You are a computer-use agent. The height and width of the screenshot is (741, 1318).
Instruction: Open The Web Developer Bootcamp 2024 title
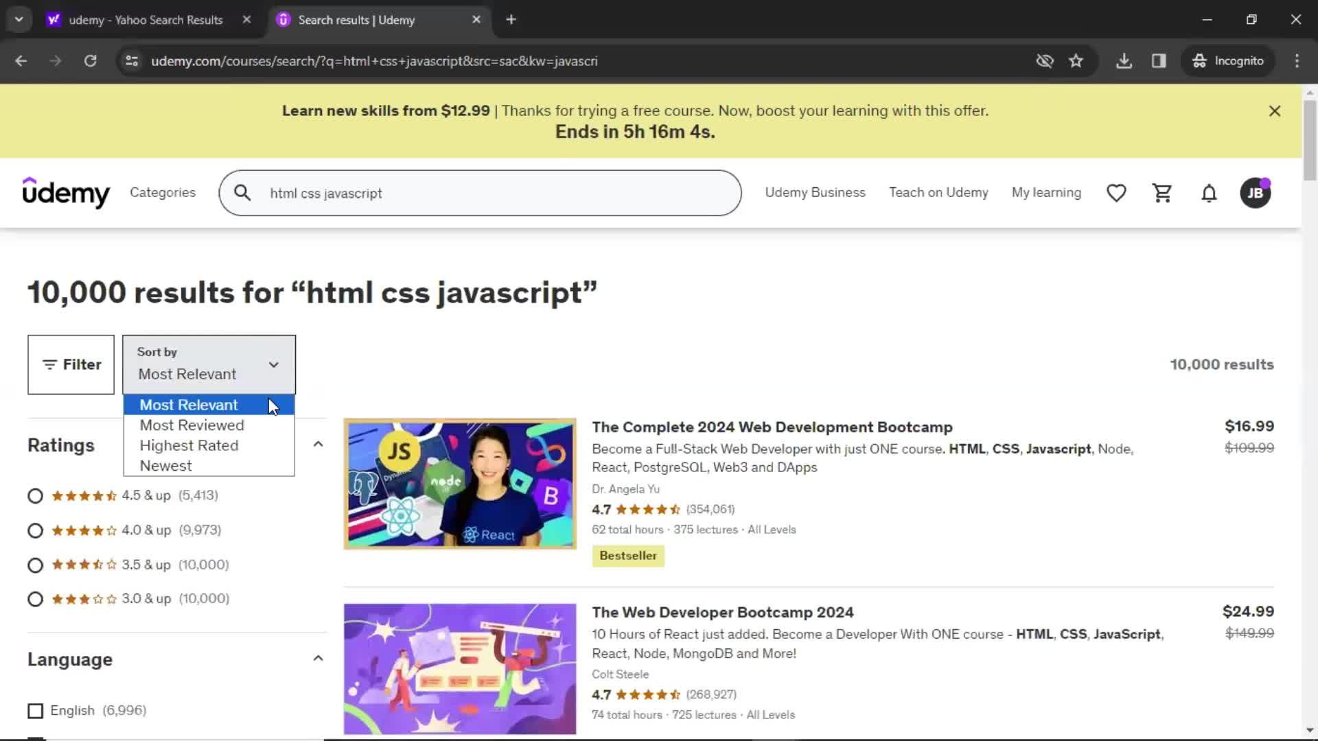pyautogui.click(x=722, y=612)
